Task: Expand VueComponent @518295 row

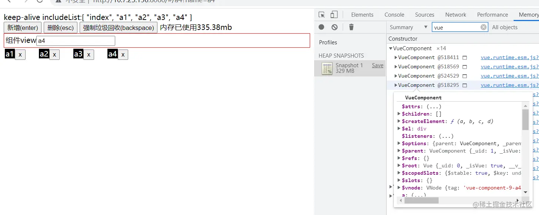Action: tap(396, 85)
